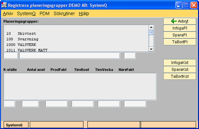Click the TimKost input field
The width and height of the screenshot is (199, 129).
point(83,104)
